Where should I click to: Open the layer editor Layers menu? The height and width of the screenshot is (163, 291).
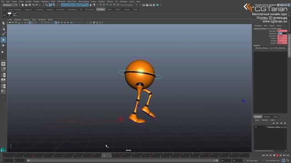point(257,120)
